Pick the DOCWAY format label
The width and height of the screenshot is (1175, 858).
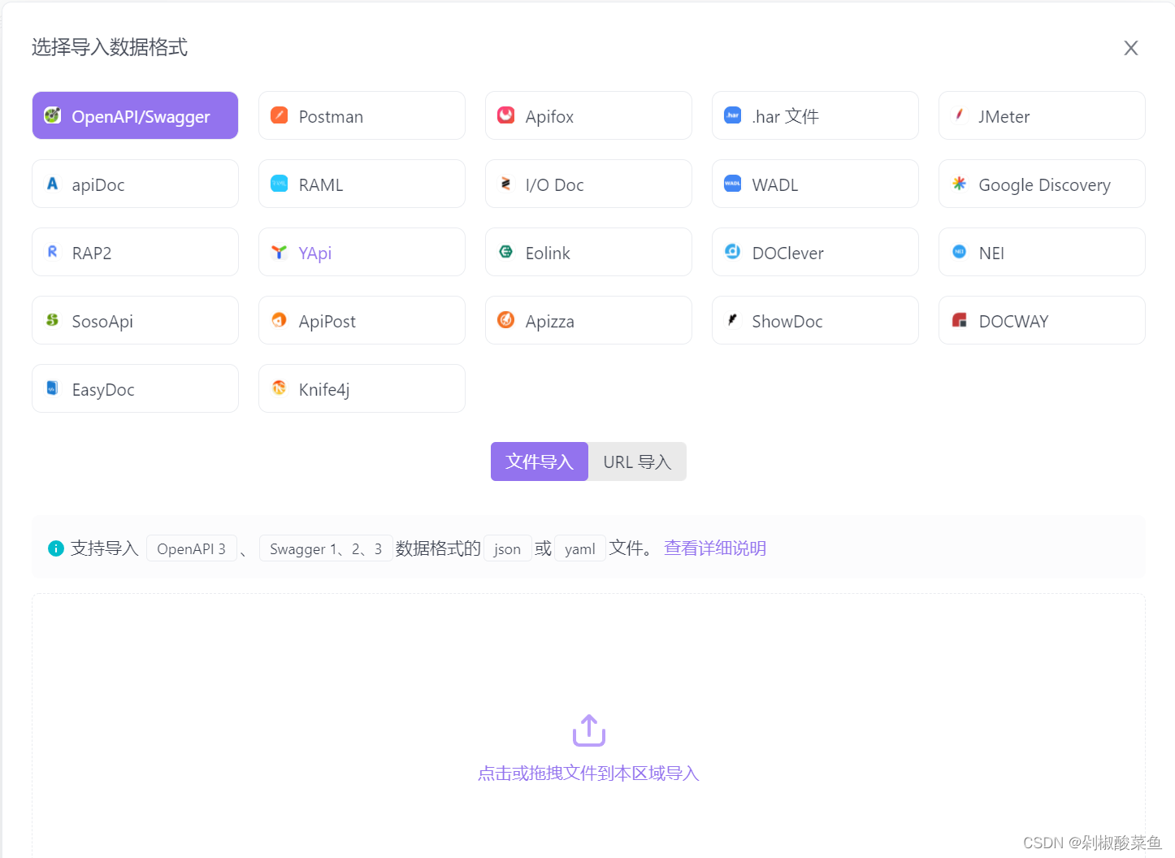click(1014, 321)
